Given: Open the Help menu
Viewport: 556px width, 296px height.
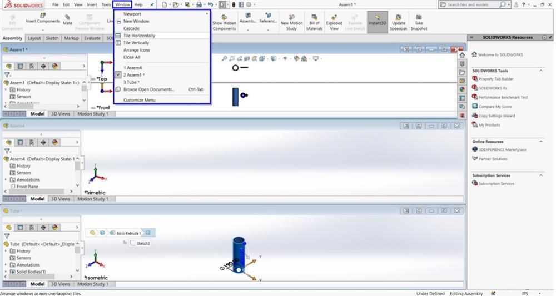Looking at the screenshot, I should pos(138,4).
